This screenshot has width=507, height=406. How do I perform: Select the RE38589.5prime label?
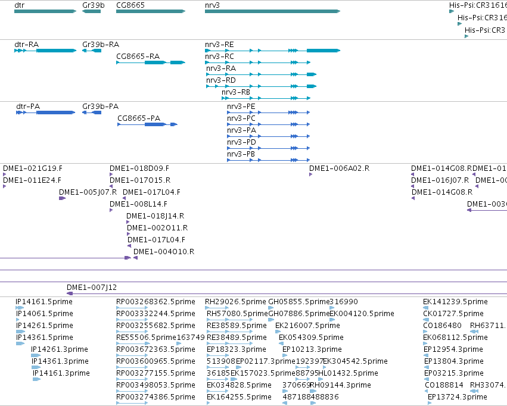pos(237,326)
